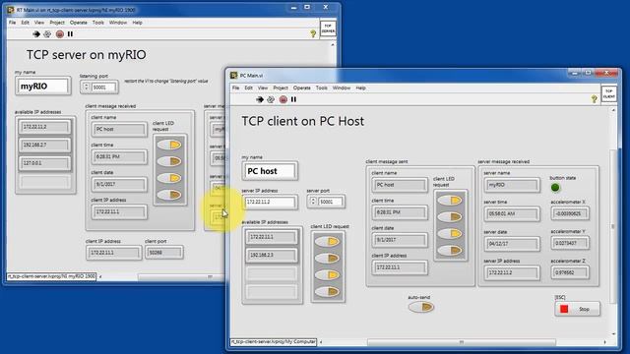This screenshot has width=630, height=354.
Task: Select 127.0.0.1 in myRIO available IP addresses
Action: (44, 163)
